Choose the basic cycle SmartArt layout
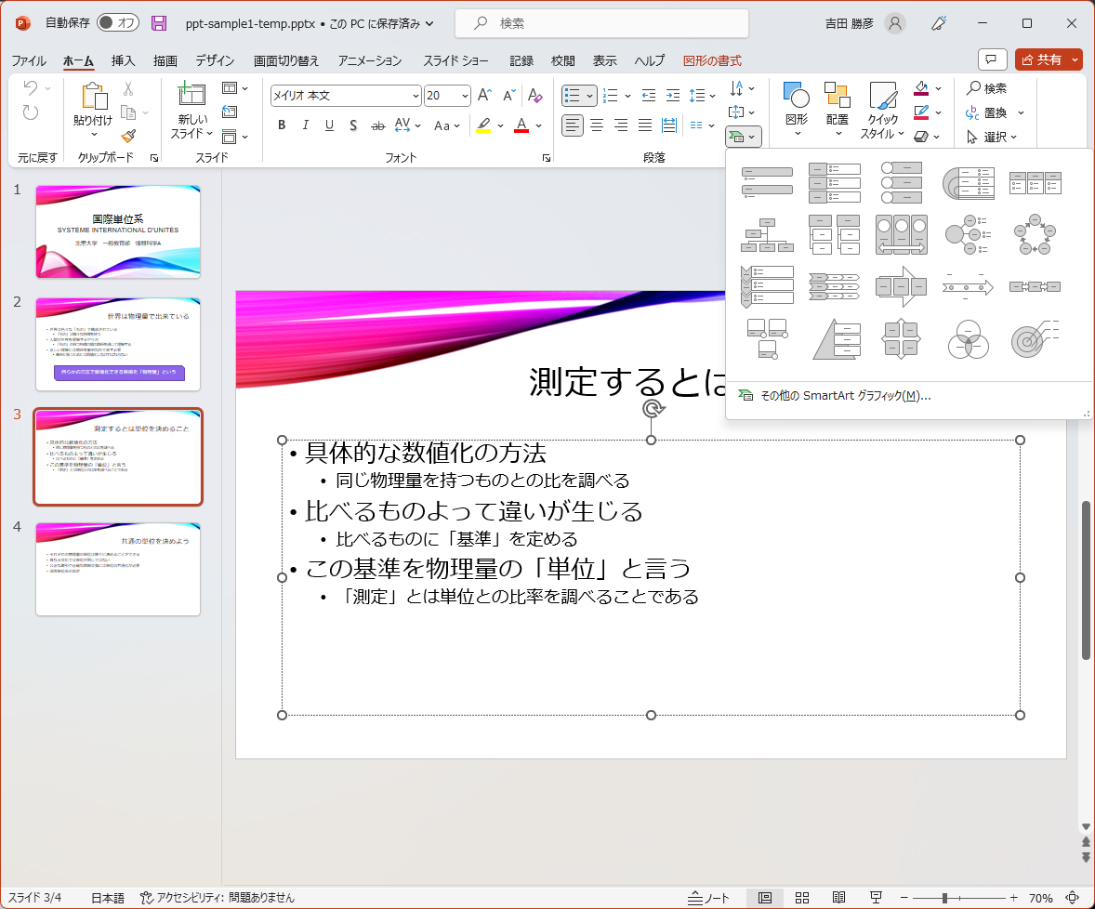The image size is (1095, 909). pyautogui.click(x=1035, y=235)
